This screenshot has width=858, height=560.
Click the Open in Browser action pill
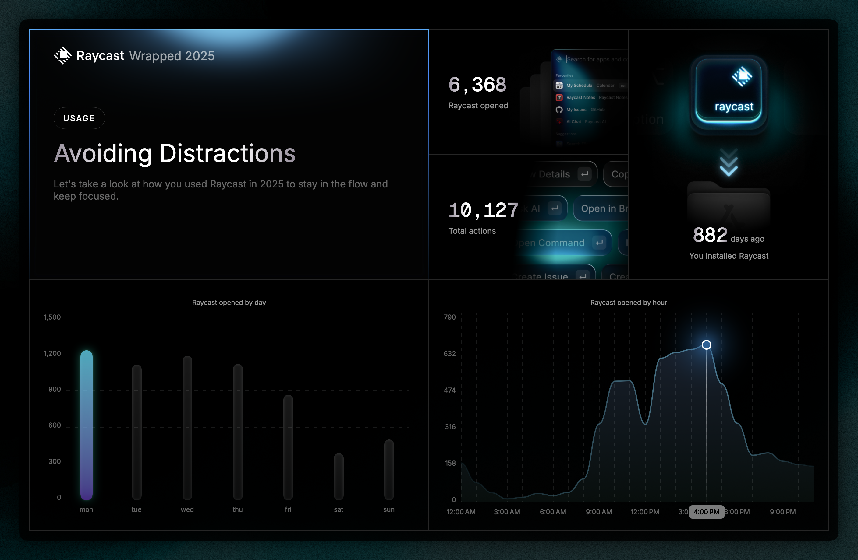[603, 208]
